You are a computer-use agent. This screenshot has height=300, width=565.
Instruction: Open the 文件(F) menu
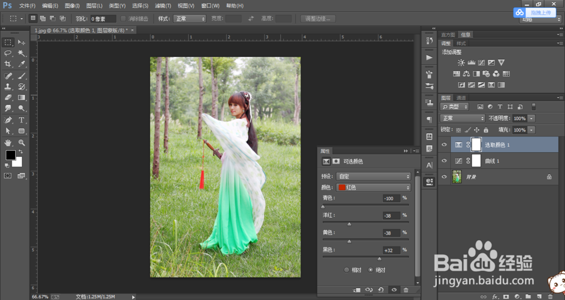point(27,6)
